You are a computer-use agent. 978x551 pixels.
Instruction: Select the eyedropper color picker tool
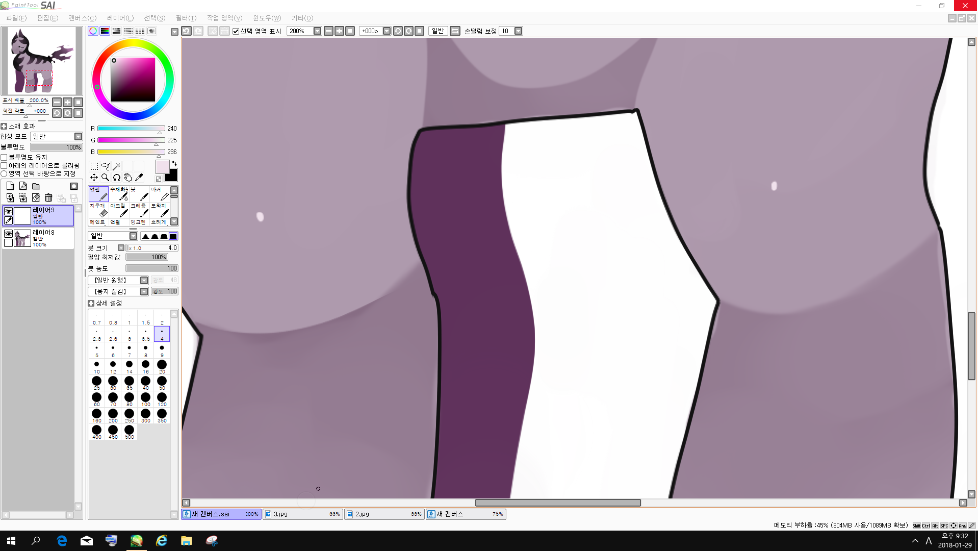click(x=139, y=178)
